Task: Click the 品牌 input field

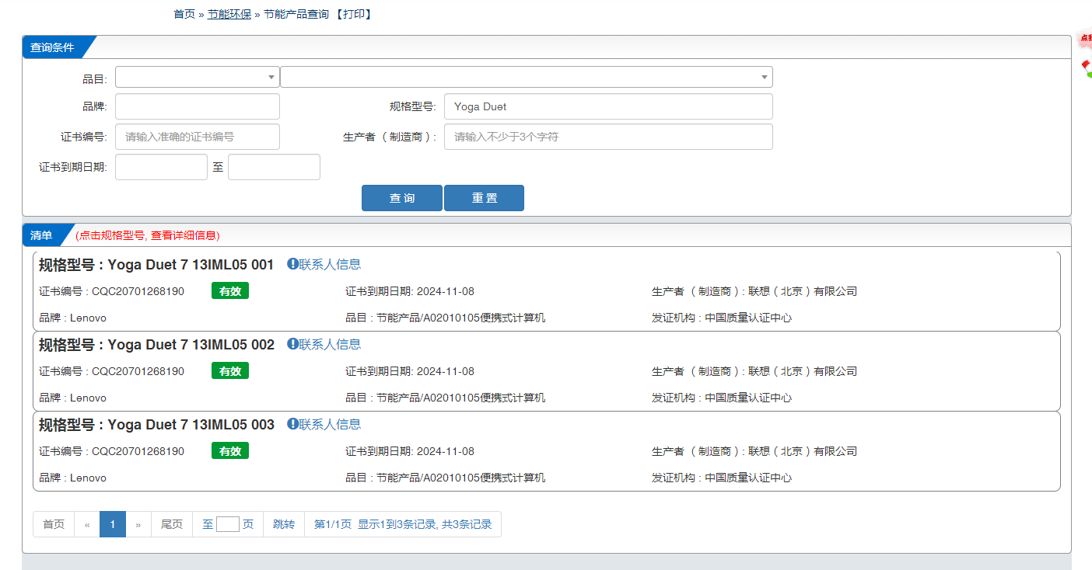Action: pyautogui.click(x=198, y=106)
